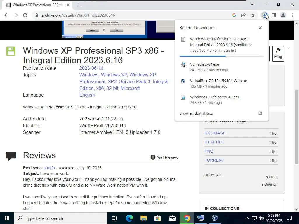This screenshot has height=224, width=299.
Task: Open File Explorer from taskbar
Action: point(144,218)
